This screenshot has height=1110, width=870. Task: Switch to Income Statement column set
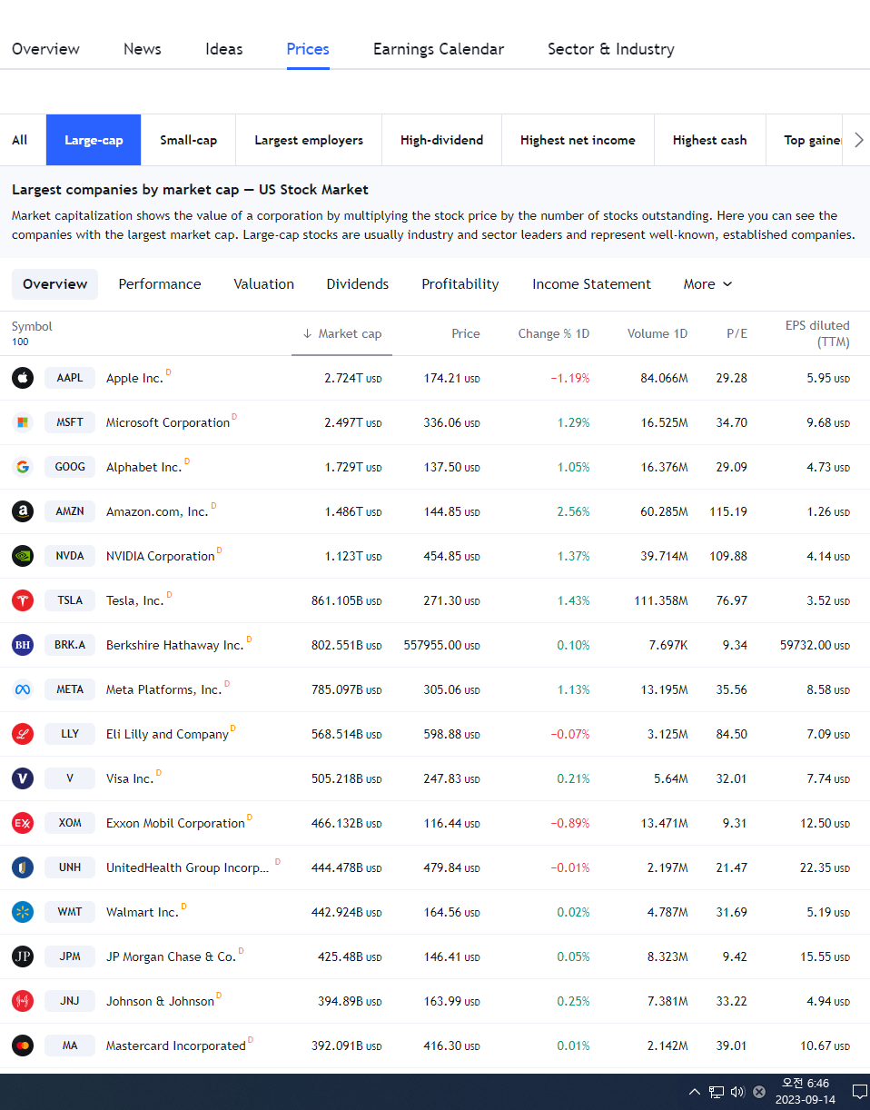(591, 284)
